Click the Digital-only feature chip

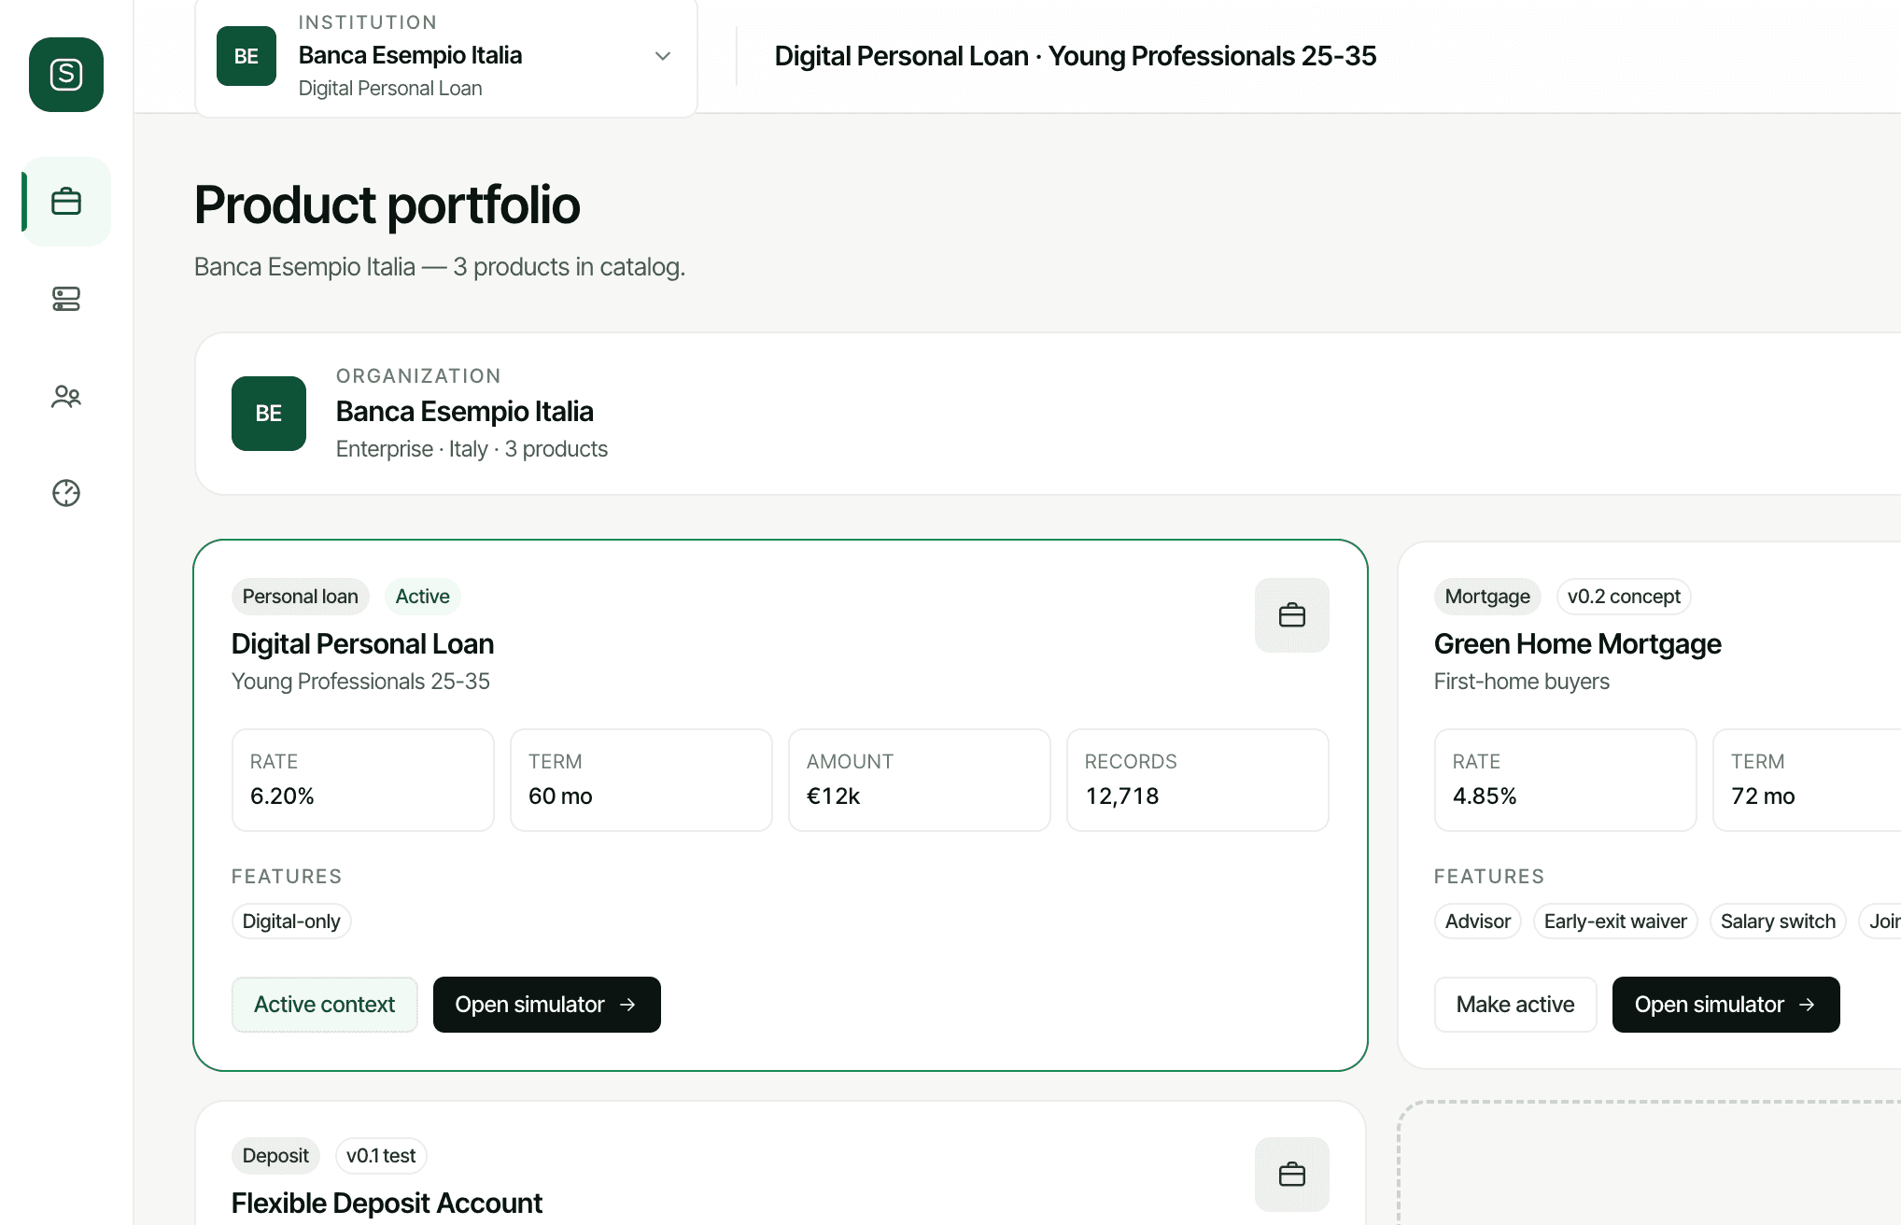point(291,922)
